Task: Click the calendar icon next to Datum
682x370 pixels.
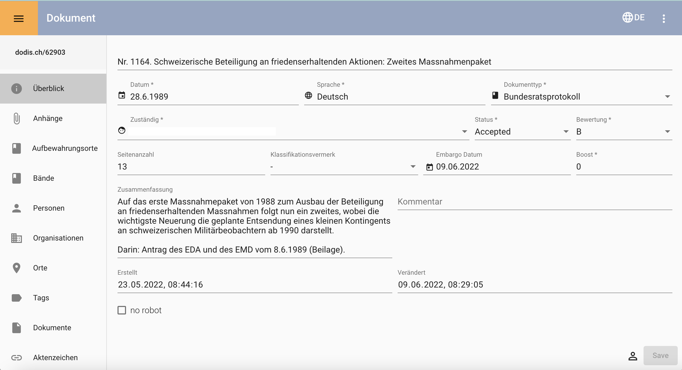Action: (122, 95)
